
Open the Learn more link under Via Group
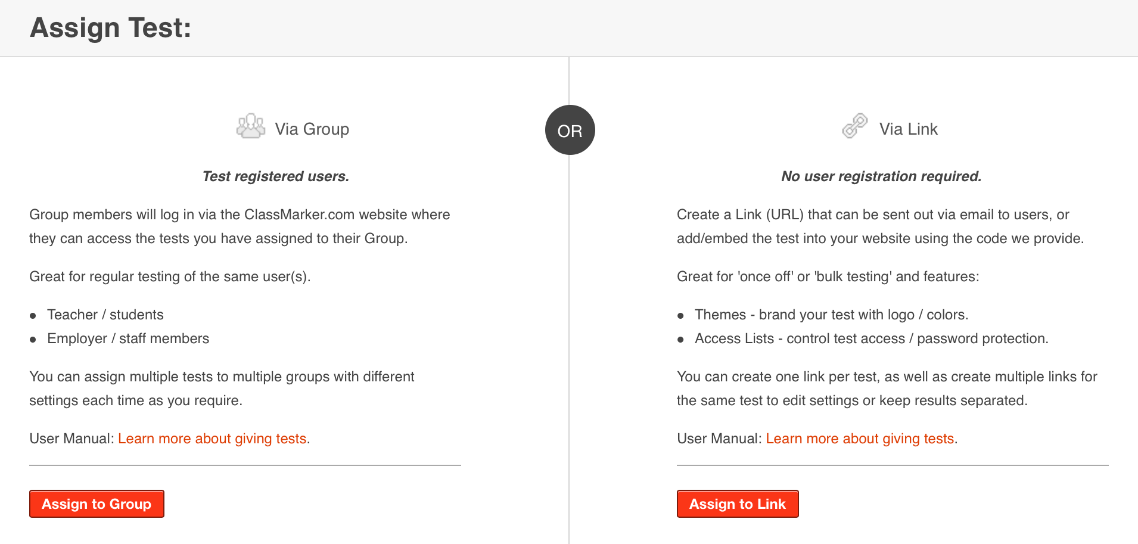click(x=212, y=439)
